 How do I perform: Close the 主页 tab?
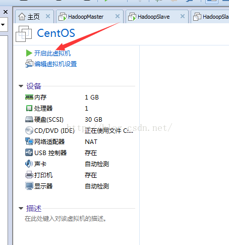(48, 16)
